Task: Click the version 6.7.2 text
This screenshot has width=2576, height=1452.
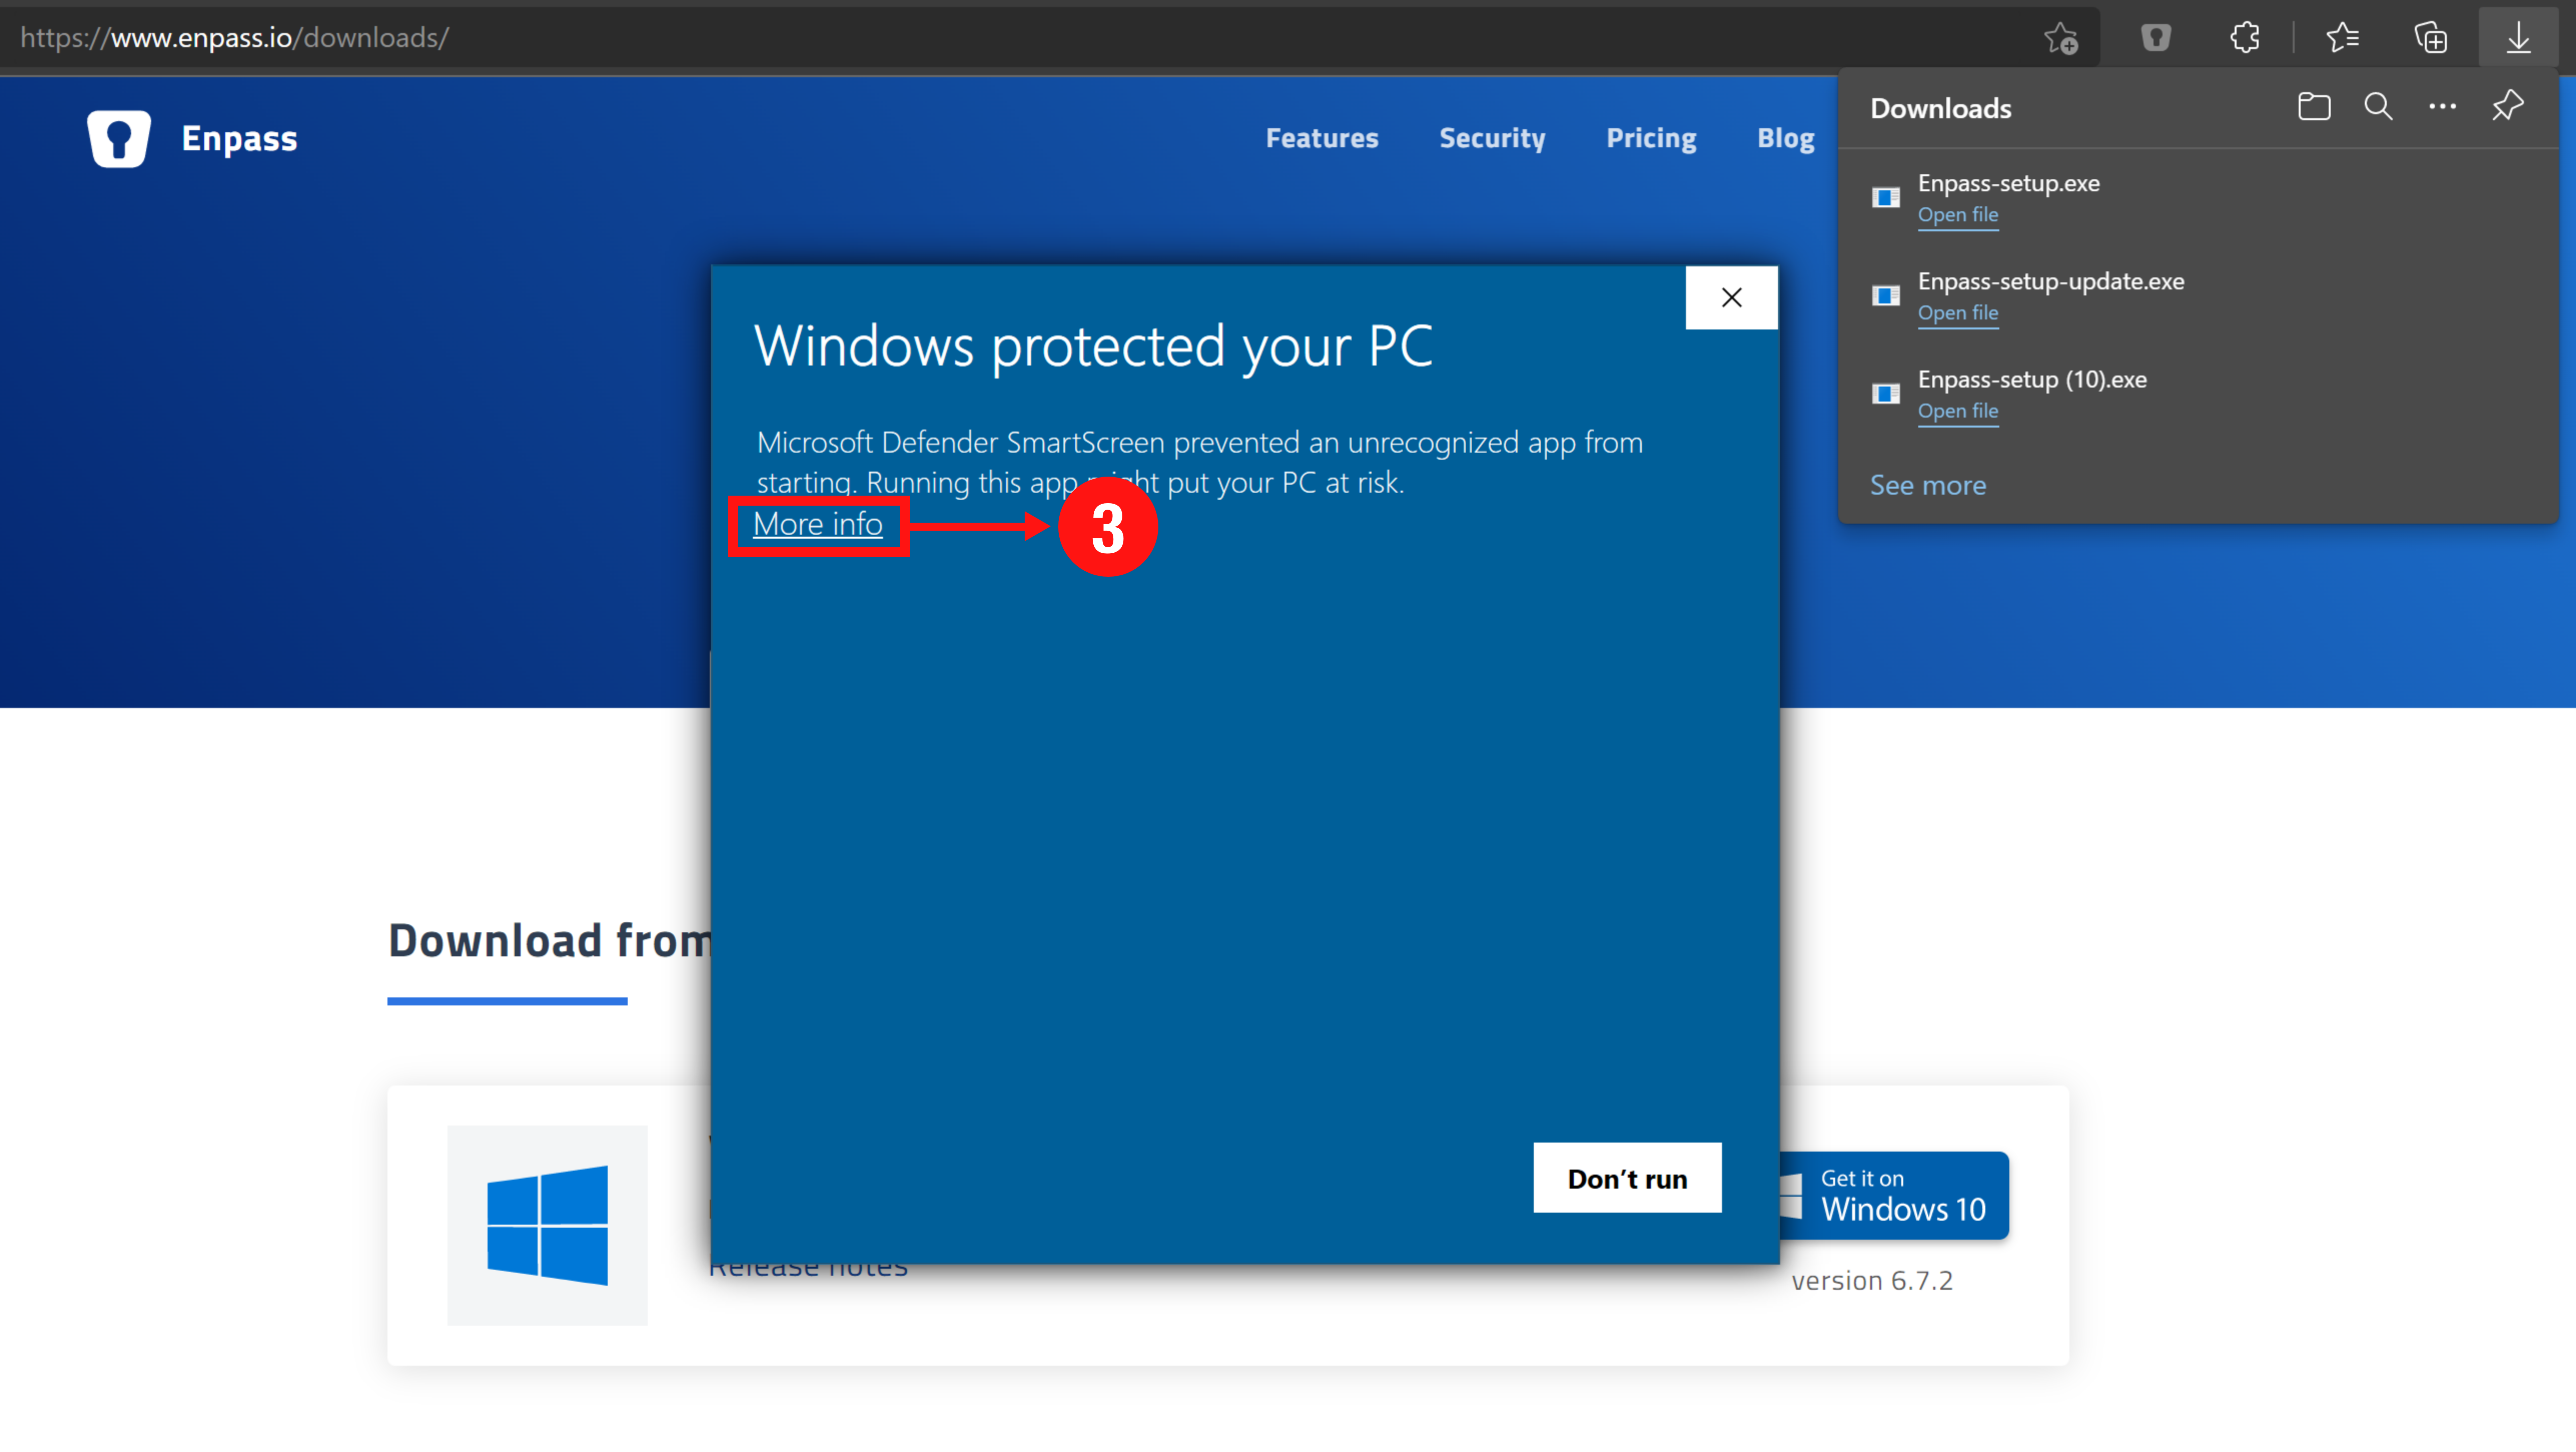Action: (1872, 1281)
